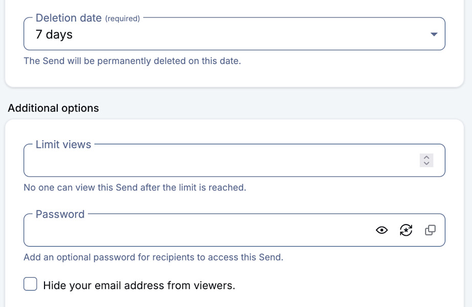
Task: Enable the hide email address checkbox
Action: coord(31,284)
